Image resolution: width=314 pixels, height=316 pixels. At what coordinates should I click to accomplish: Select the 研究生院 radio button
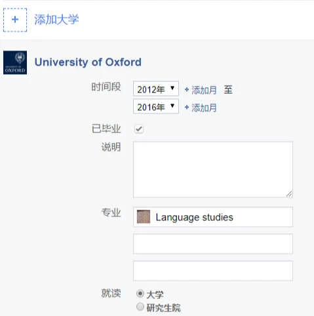[140, 307]
